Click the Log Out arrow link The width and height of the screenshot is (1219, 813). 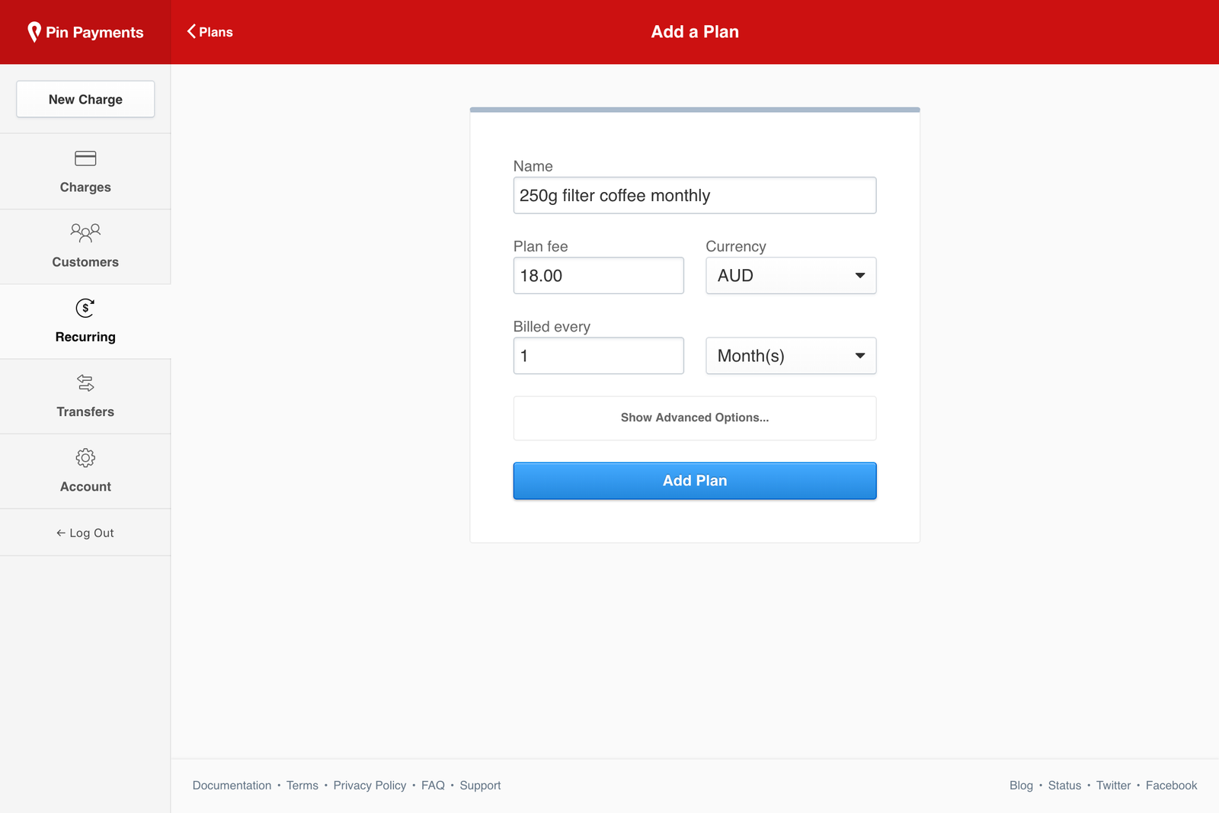click(85, 533)
